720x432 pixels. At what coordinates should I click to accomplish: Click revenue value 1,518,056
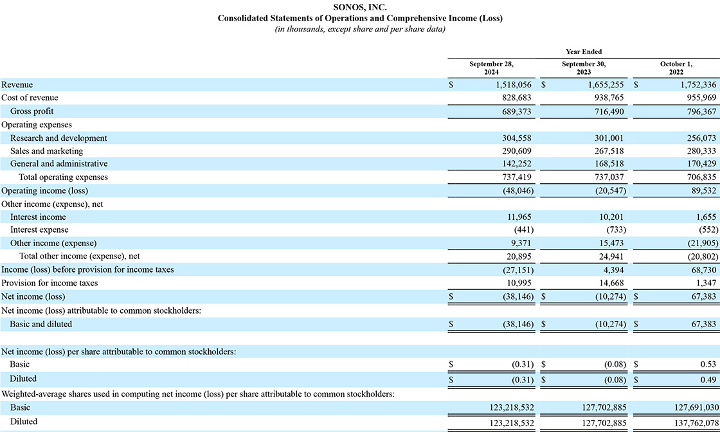point(514,85)
